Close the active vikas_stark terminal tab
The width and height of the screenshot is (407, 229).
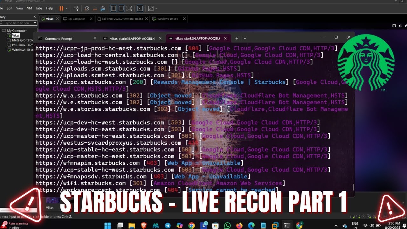pyautogui.click(x=225, y=38)
